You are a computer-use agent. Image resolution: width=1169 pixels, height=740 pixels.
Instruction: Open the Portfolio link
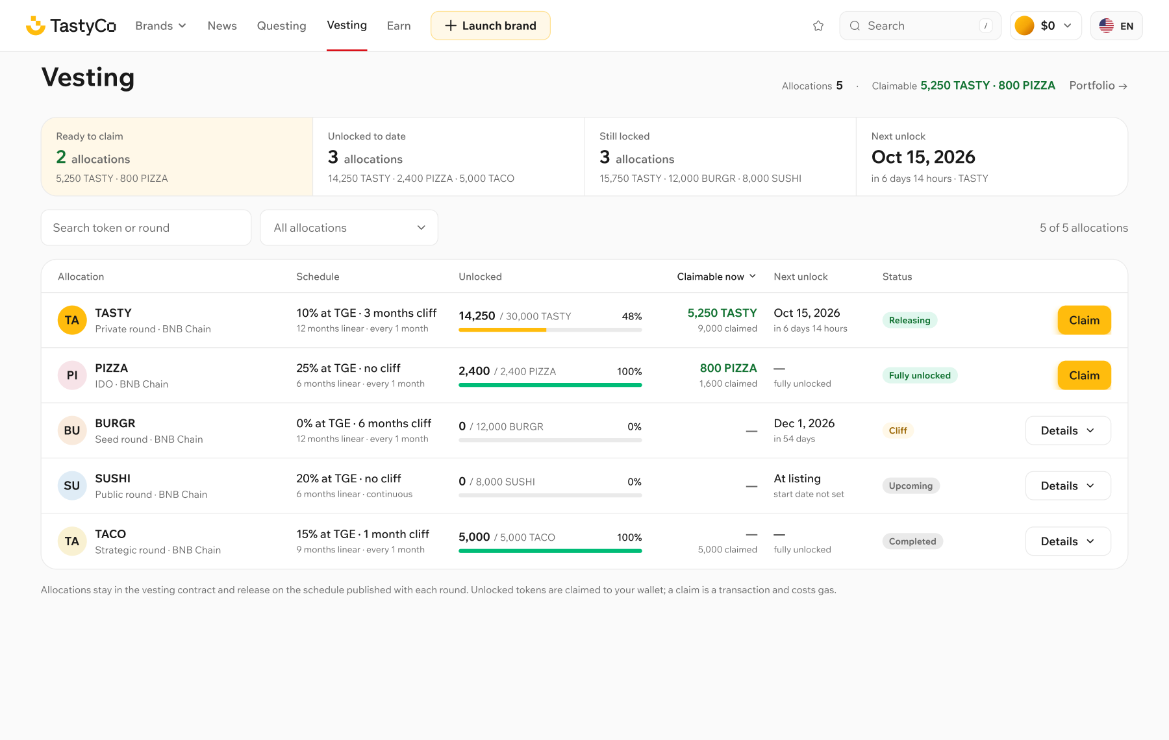point(1098,86)
